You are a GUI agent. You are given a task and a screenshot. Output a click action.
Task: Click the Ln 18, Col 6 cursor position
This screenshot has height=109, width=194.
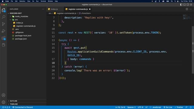tap(120, 107)
